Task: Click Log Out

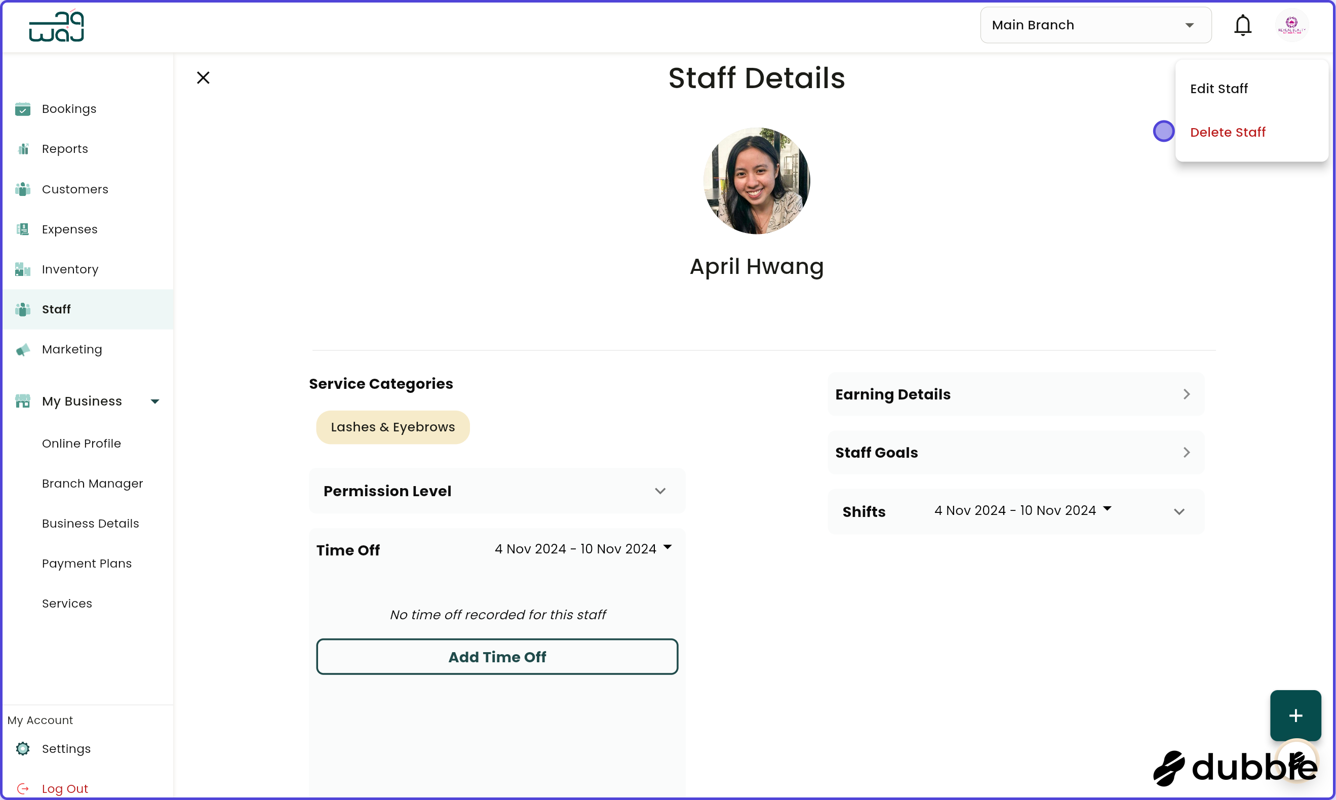Action: [65, 788]
